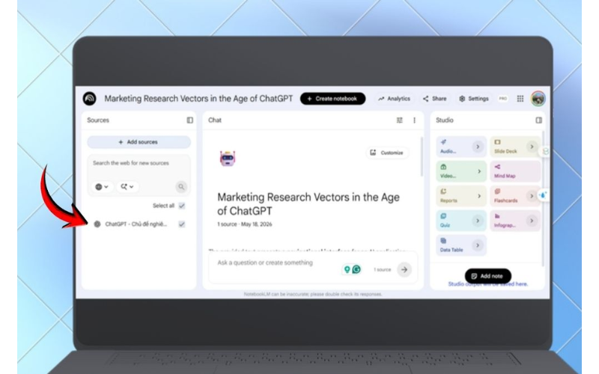The image size is (599, 374).
Task: Open the user profile avatar
Action: tap(538, 99)
